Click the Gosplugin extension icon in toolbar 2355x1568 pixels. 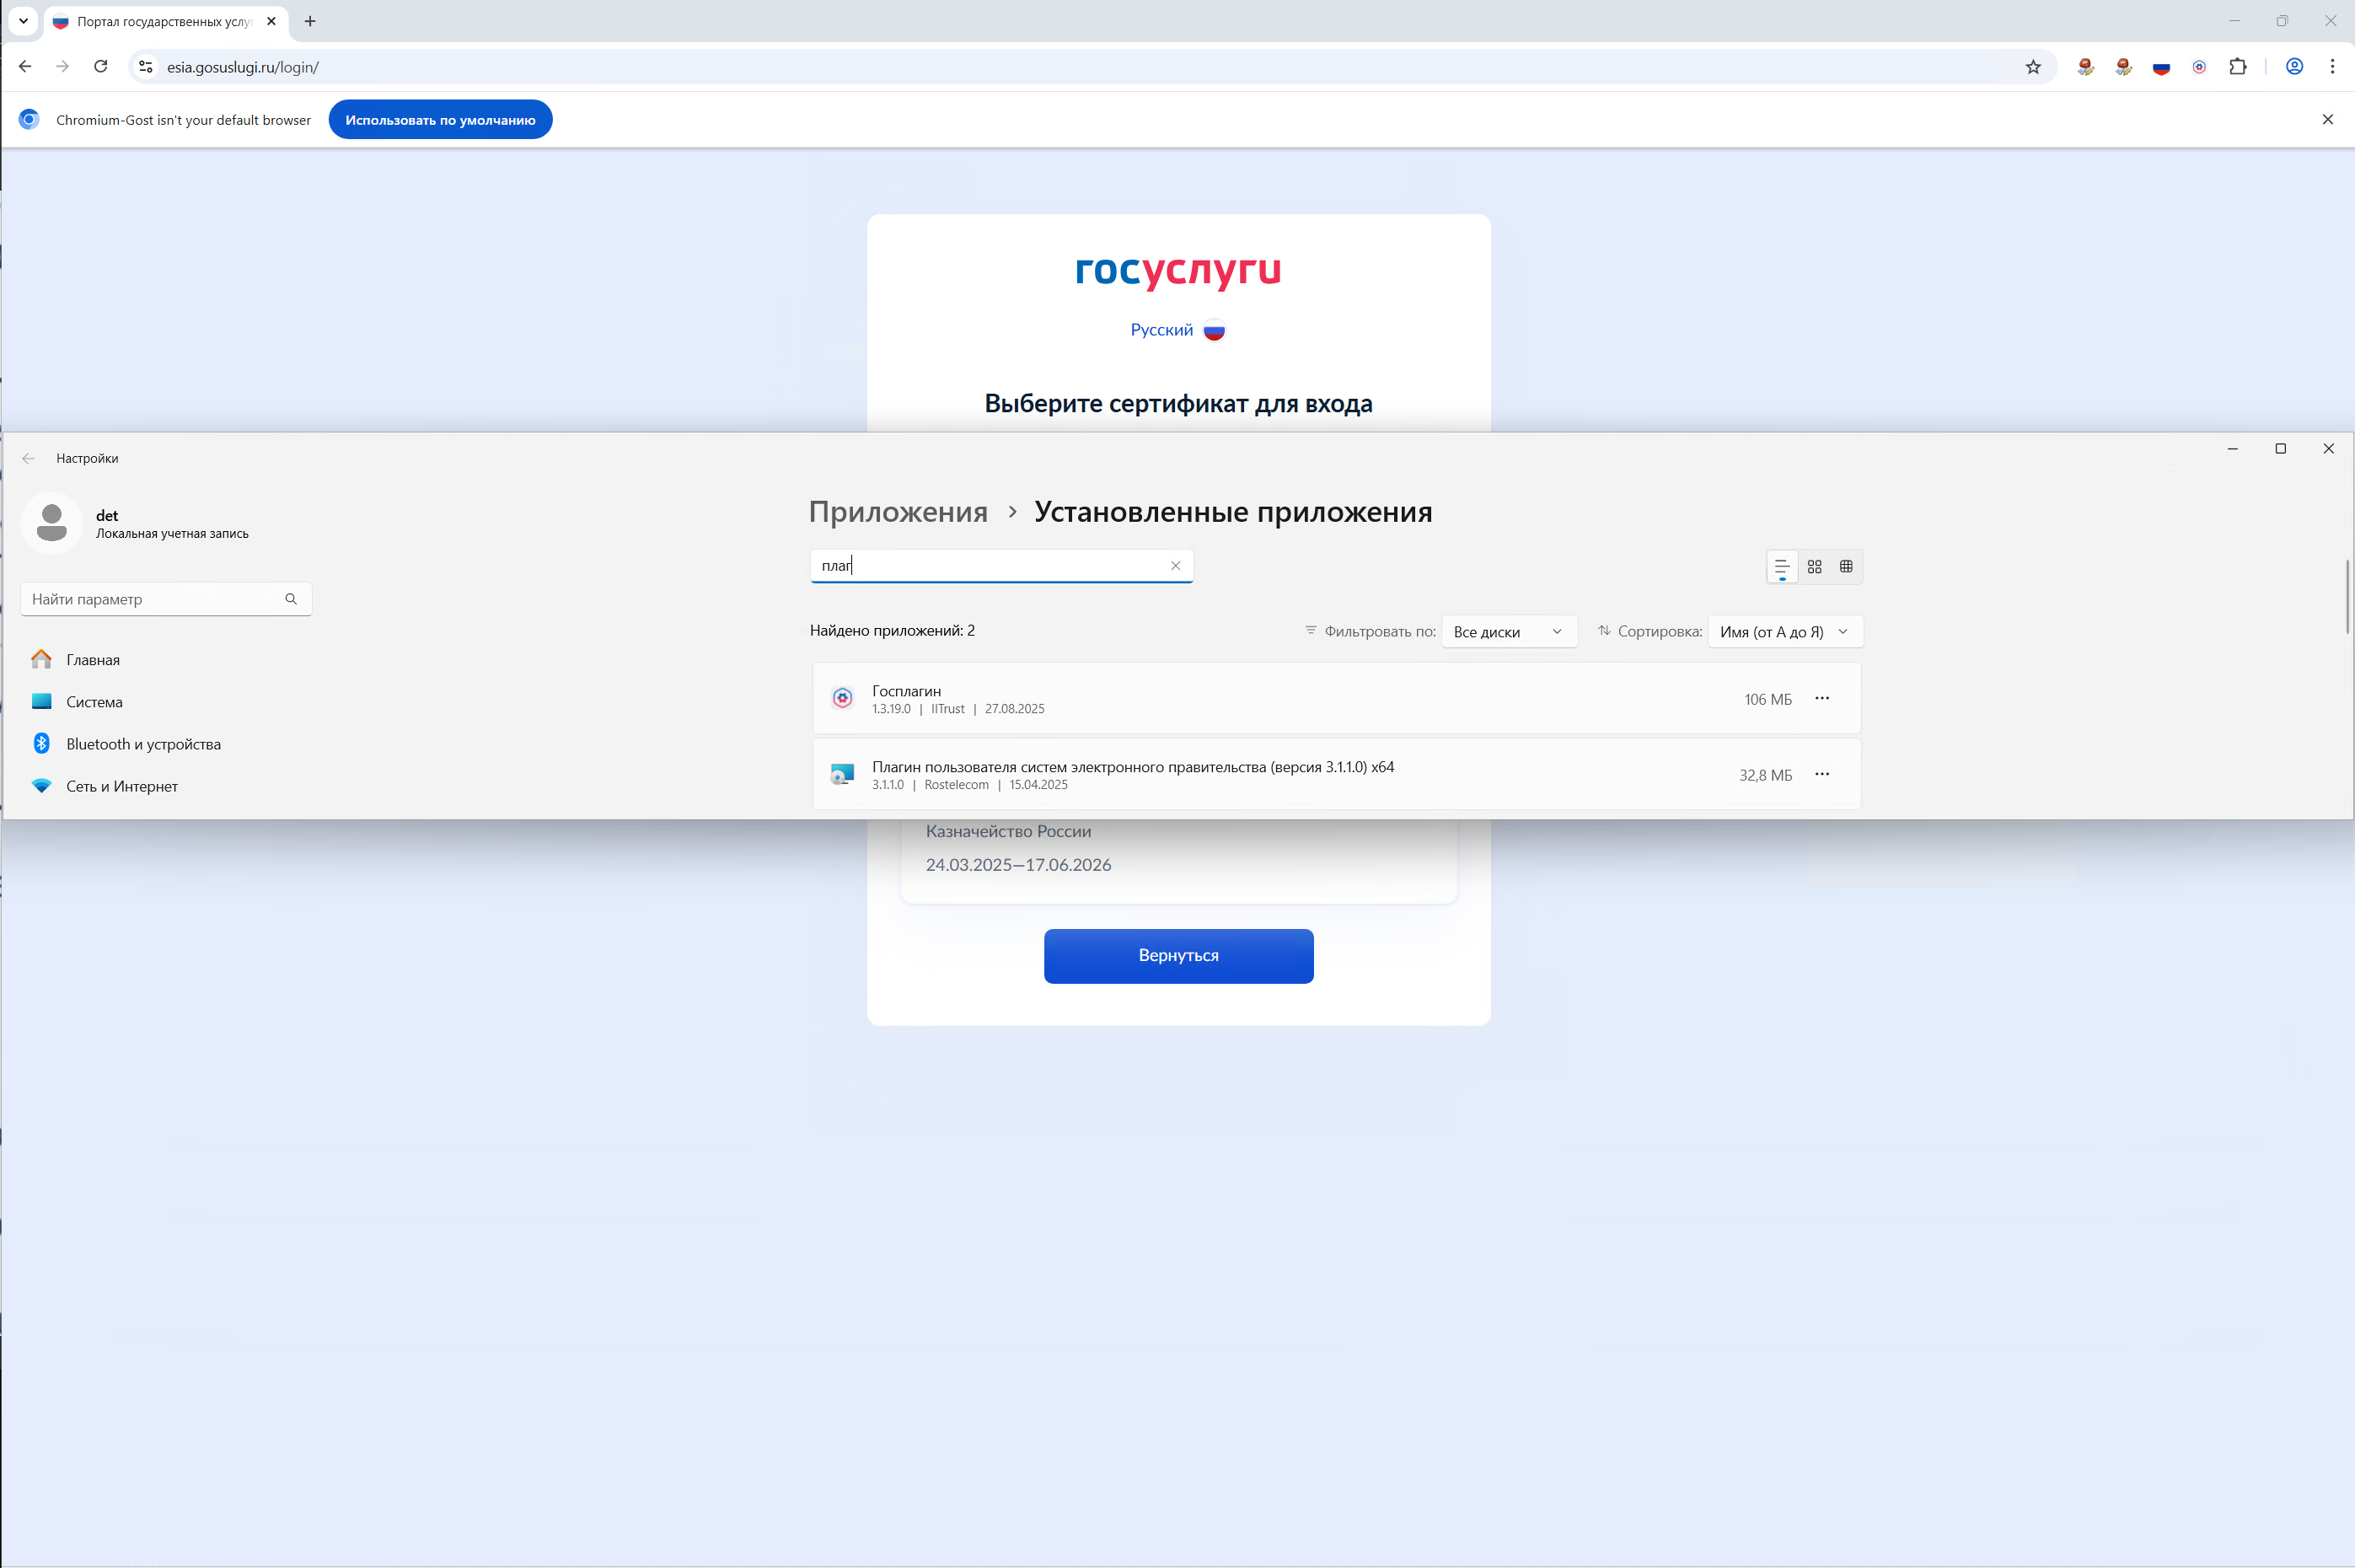point(2199,67)
